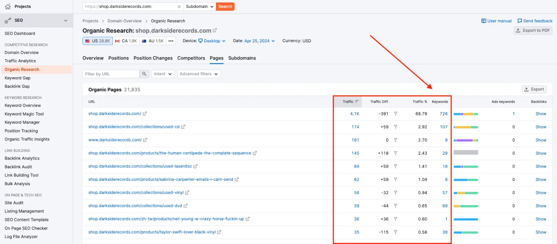The image size is (557, 244).
Task: Open external link icon for shop.darksiderecords.com/ row
Action: (145, 114)
